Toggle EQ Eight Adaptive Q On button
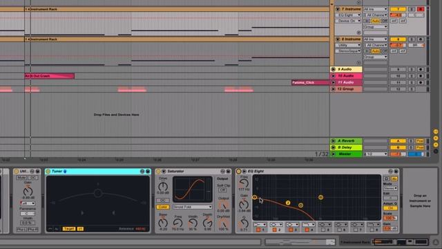 (x=390, y=208)
